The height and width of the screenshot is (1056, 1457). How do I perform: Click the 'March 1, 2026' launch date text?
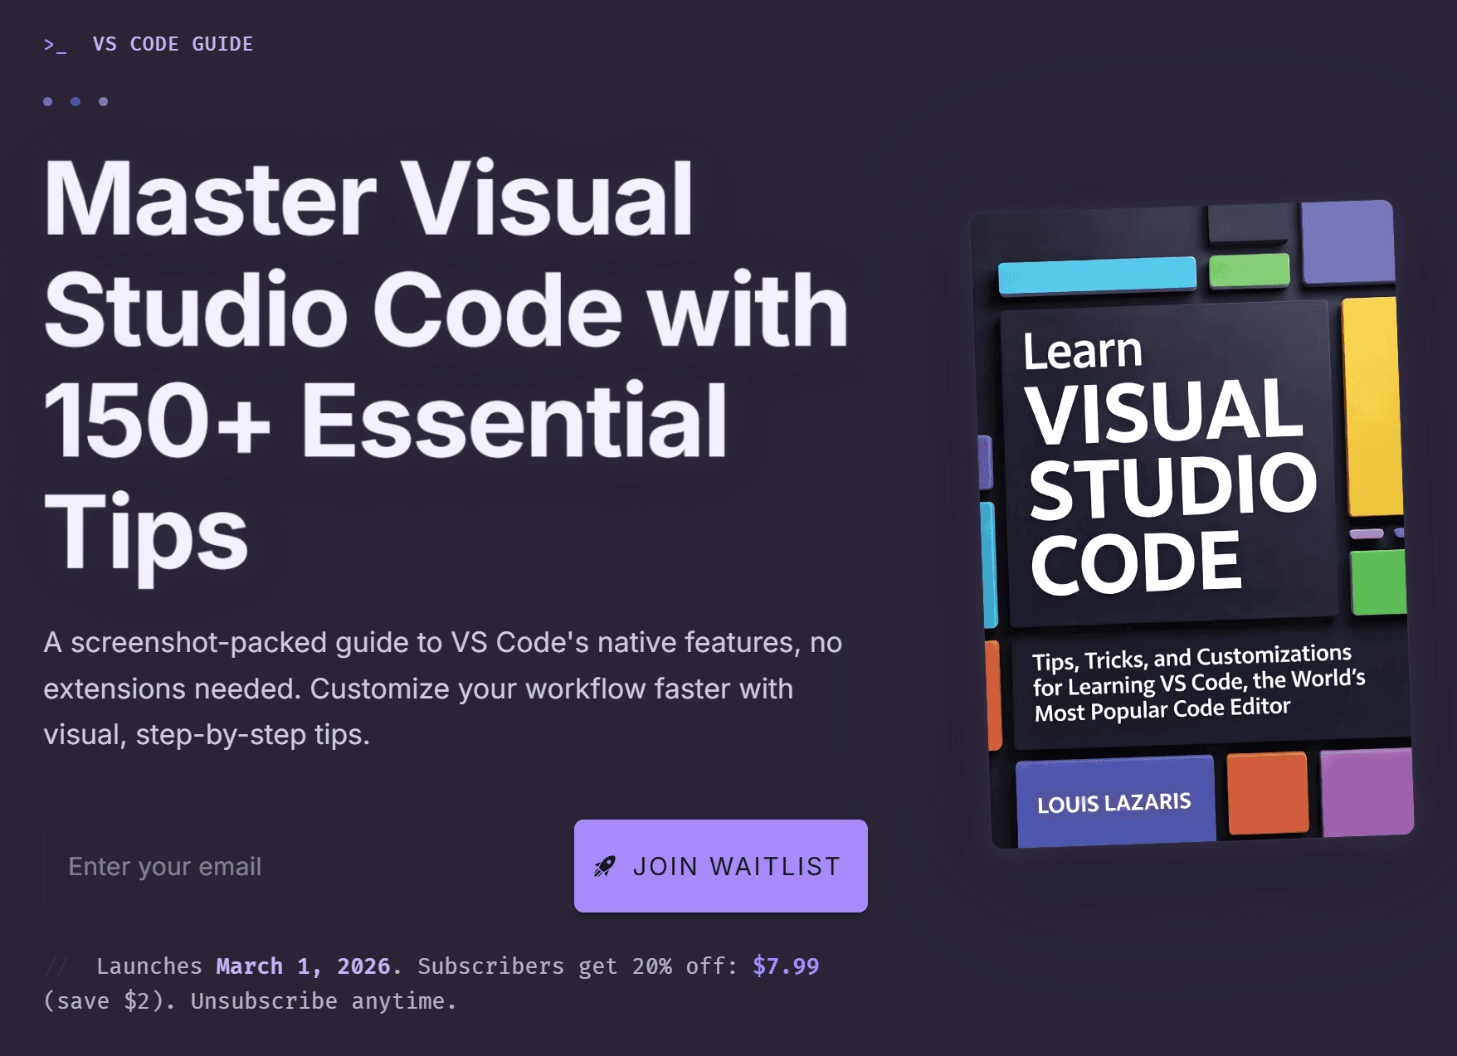point(303,965)
